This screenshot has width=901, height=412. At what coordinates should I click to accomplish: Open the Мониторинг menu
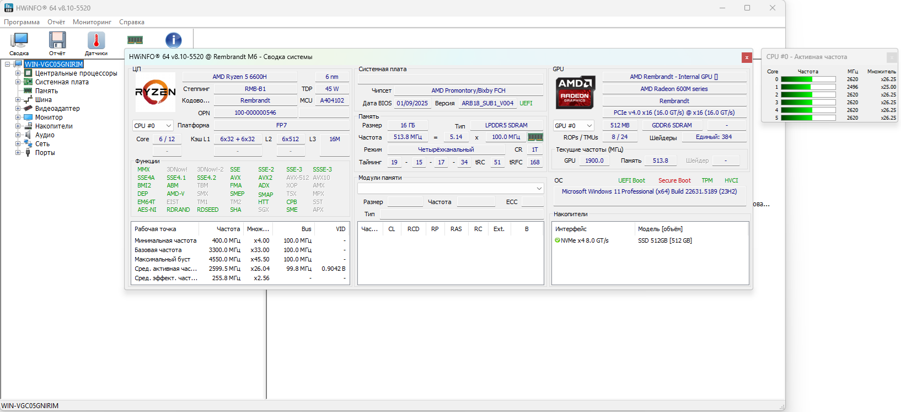pos(92,22)
